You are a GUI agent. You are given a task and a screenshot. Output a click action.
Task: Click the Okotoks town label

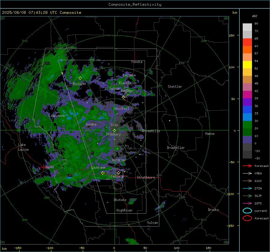pos(120,200)
